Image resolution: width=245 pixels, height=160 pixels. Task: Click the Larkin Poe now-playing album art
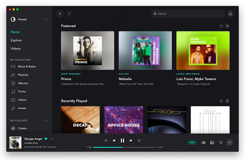click(15, 142)
